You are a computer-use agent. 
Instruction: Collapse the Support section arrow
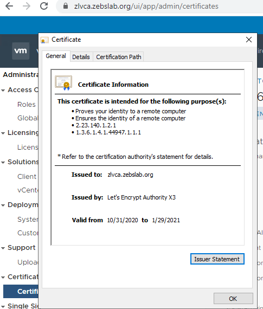coord(3,248)
